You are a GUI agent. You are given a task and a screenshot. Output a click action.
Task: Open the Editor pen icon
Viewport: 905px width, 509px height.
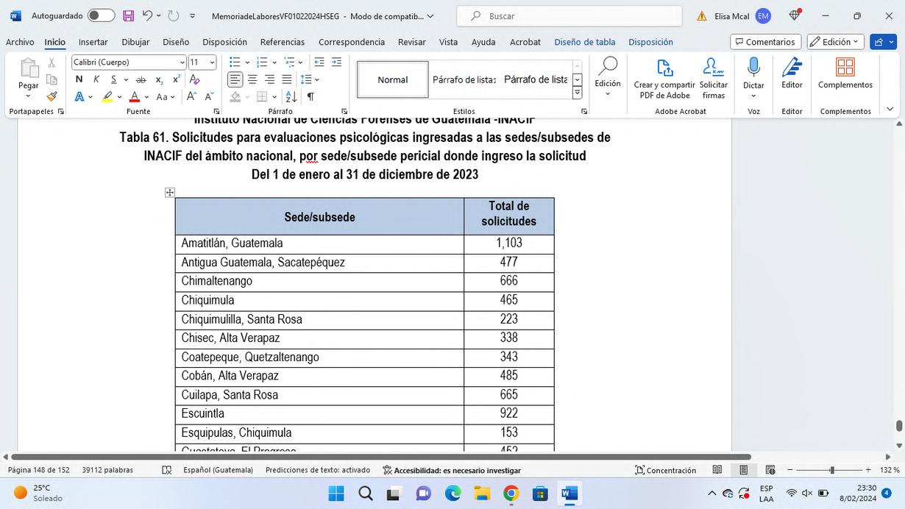click(x=792, y=68)
